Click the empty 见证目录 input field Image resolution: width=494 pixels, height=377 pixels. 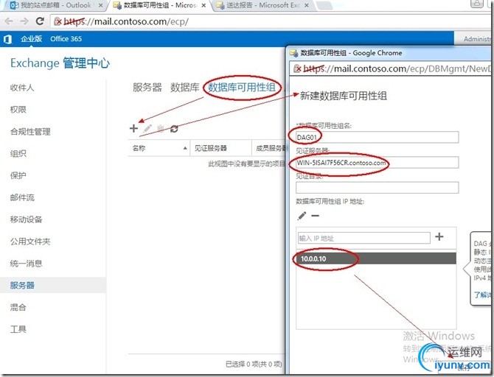tap(377, 188)
